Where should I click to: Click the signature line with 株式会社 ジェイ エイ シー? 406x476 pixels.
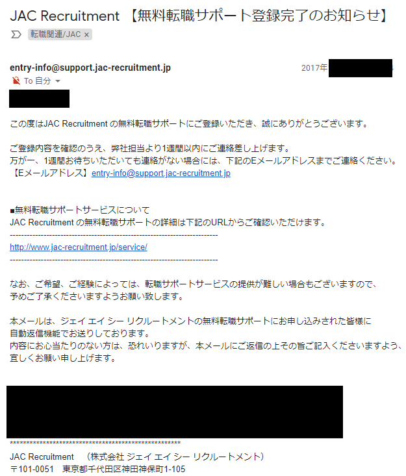tap(137, 457)
